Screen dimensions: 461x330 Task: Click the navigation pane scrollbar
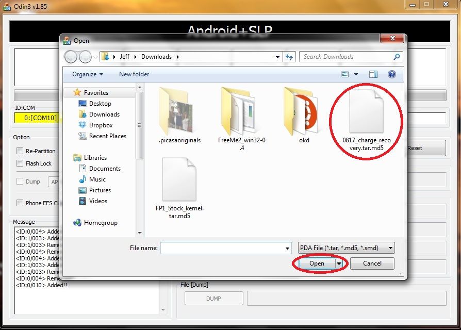click(140, 125)
